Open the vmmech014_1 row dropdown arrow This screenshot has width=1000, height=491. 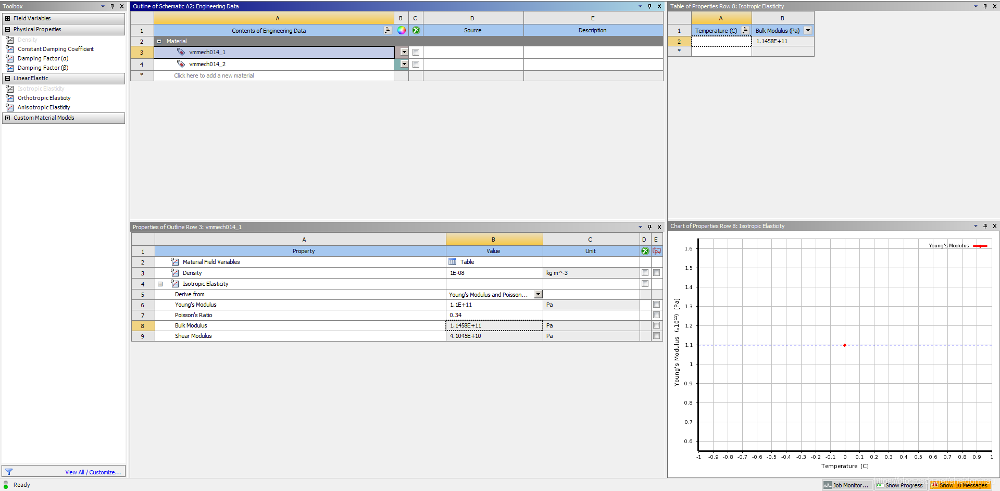404,52
